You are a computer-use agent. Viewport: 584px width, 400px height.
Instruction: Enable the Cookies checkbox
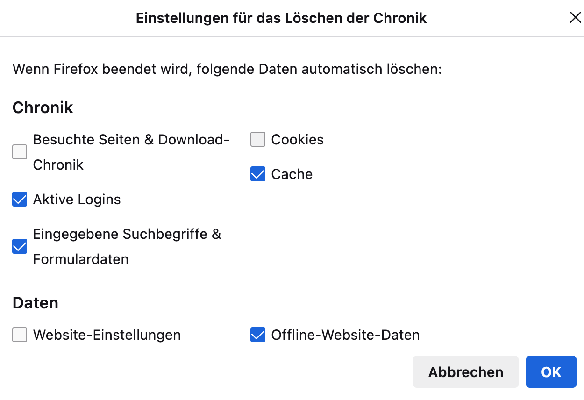[x=258, y=139]
